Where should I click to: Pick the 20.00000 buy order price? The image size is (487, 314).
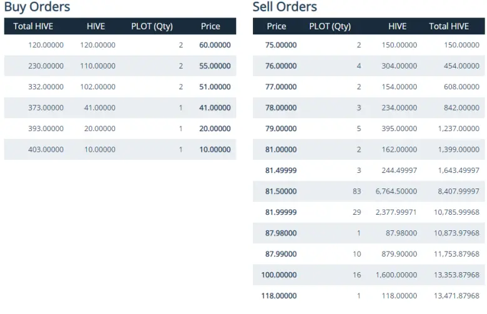pyautogui.click(x=215, y=129)
